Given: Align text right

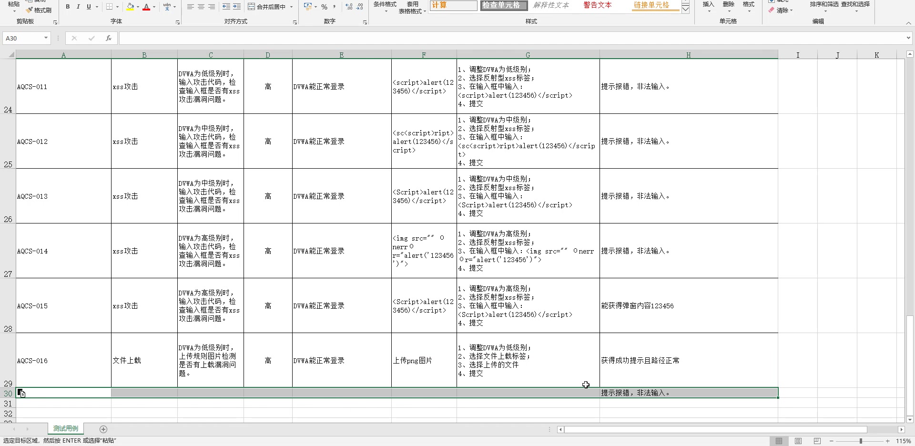Looking at the screenshot, I should [x=212, y=7].
